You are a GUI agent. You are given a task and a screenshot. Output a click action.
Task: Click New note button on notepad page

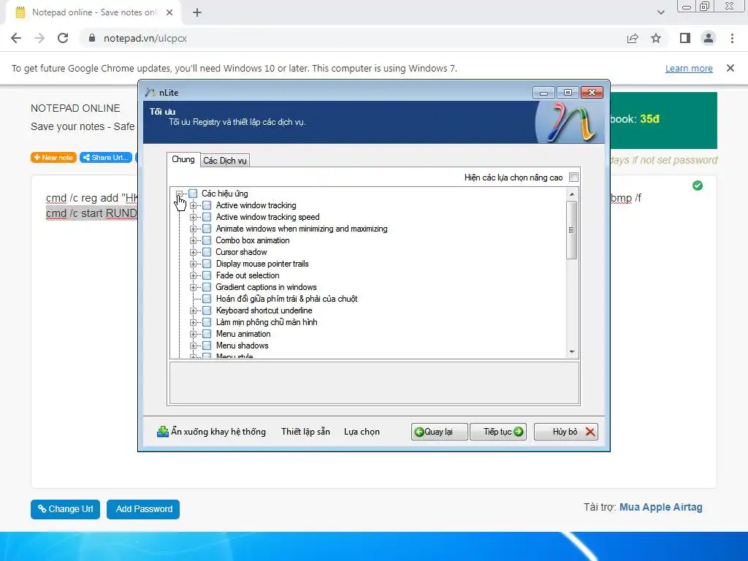tap(53, 158)
